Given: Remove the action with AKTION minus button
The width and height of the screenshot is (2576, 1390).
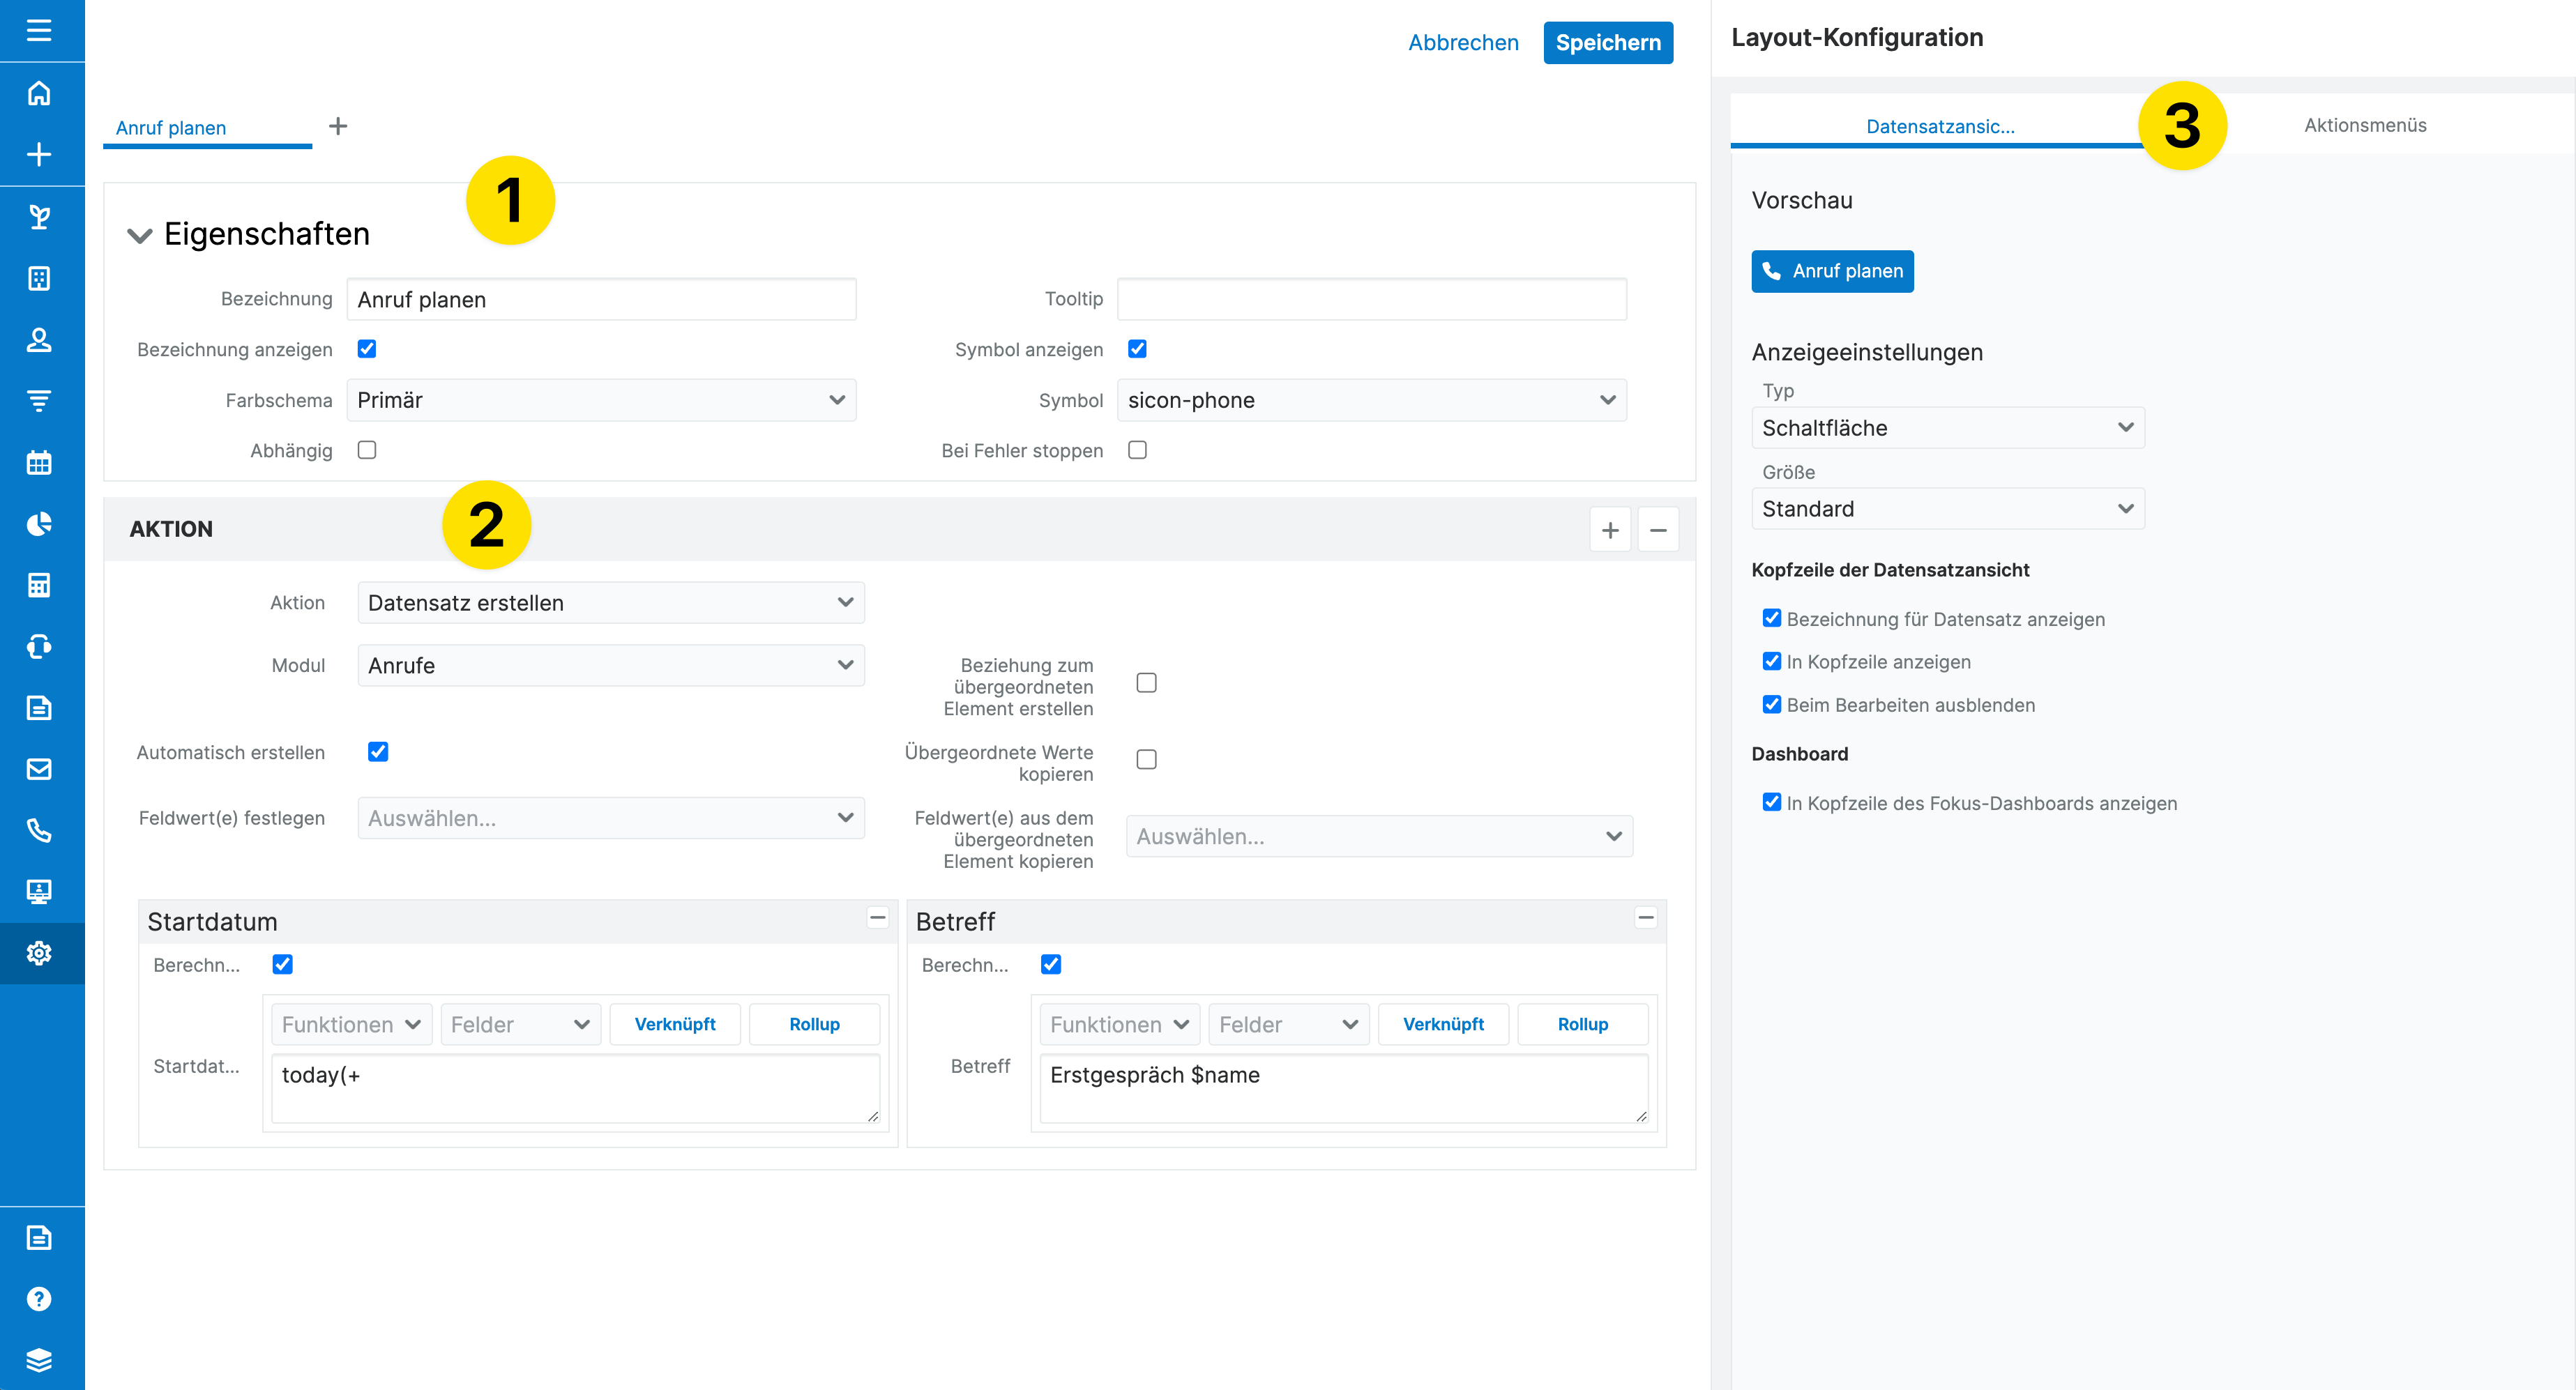Looking at the screenshot, I should click(x=1658, y=530).
